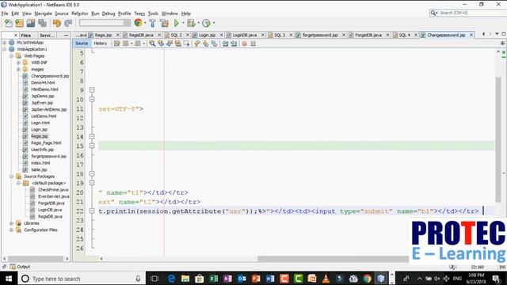Collapse the WebApplication1 project node
Screen dimensions: 507x285
(x=5, y=49)
